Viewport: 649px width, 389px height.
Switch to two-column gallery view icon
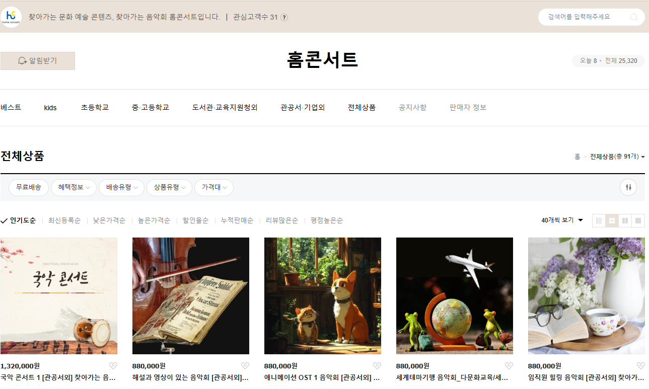[625, 220]
